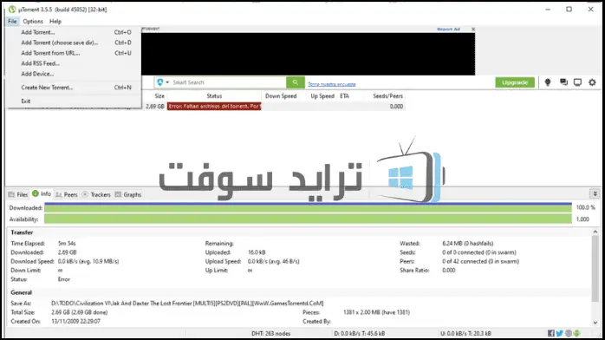Click into the Smart Search field
This screenshot has height=340, width=605.
(228, 82)
